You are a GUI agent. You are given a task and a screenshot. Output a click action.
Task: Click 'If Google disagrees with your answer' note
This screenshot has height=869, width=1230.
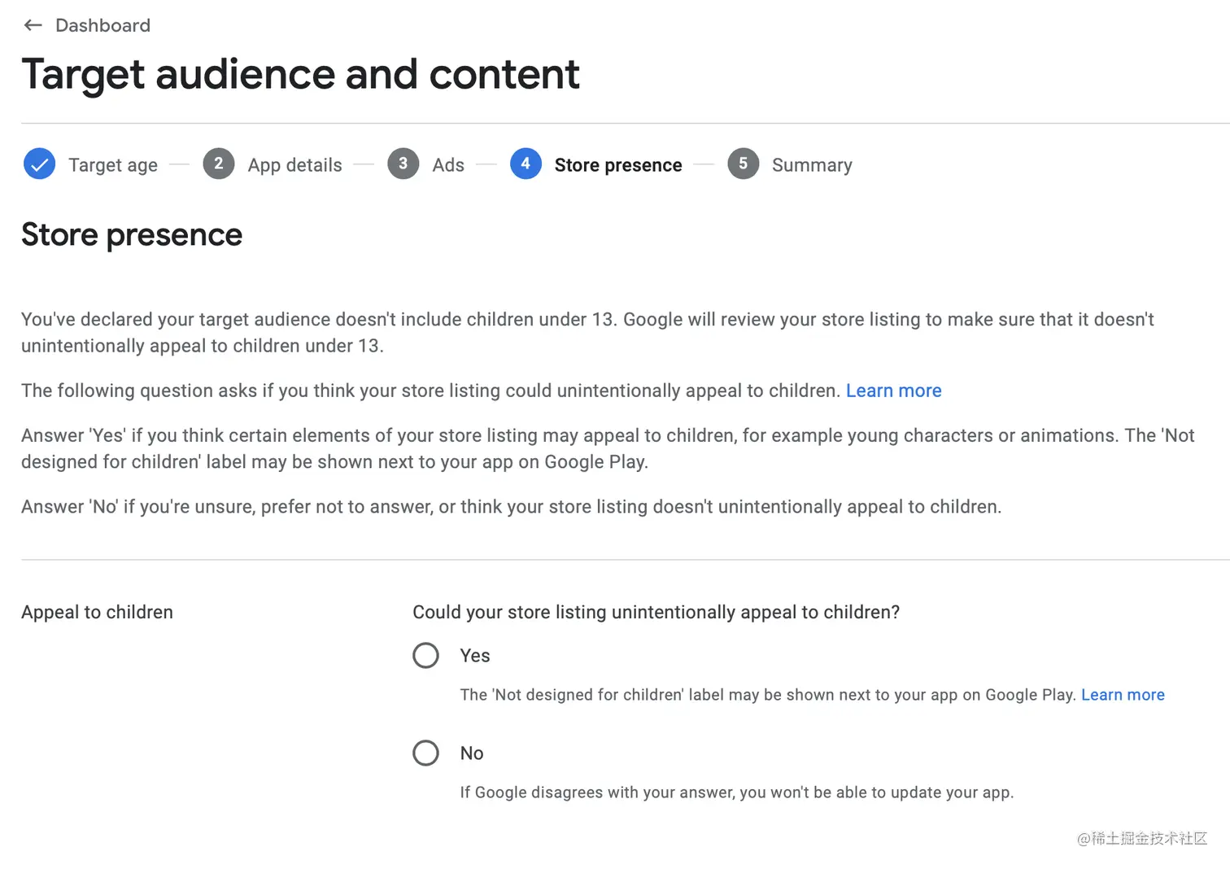(x=736, y=793)
